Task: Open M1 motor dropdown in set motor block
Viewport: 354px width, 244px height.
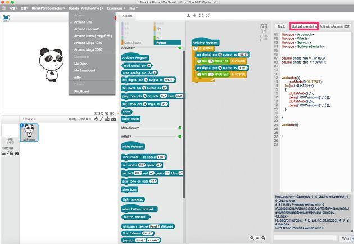Action: (x=142, y=165)
